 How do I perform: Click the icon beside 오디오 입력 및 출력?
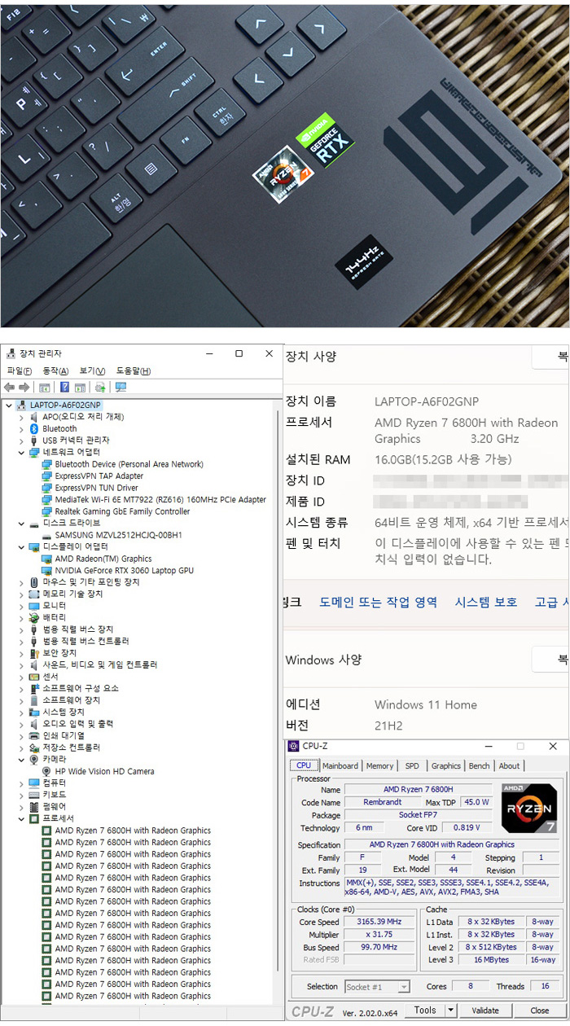[34, 724]
